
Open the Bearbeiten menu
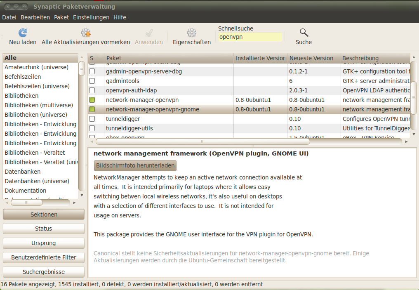pyautogui.click(x=35, y=17)
